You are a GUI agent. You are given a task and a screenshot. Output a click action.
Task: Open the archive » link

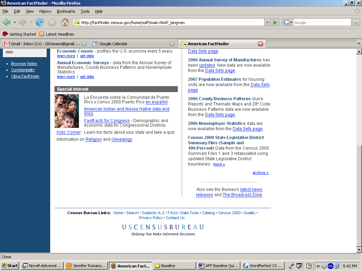[261, 173]
